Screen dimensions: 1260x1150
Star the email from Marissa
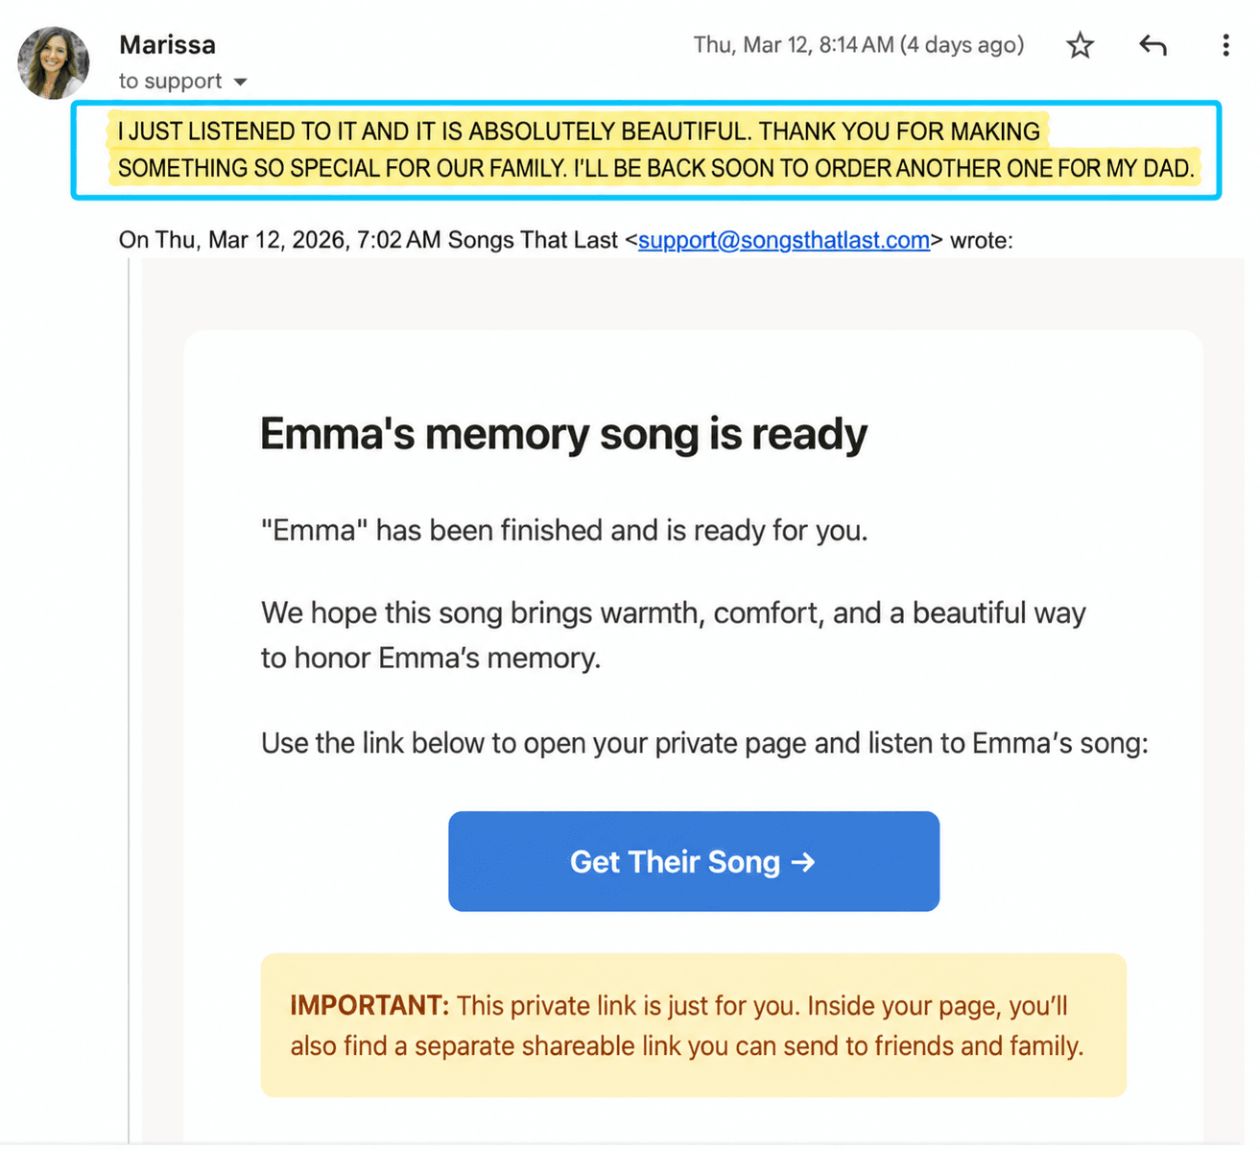(1080, 45)
